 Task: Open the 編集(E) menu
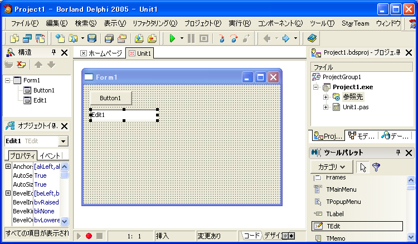coord(57,23)
